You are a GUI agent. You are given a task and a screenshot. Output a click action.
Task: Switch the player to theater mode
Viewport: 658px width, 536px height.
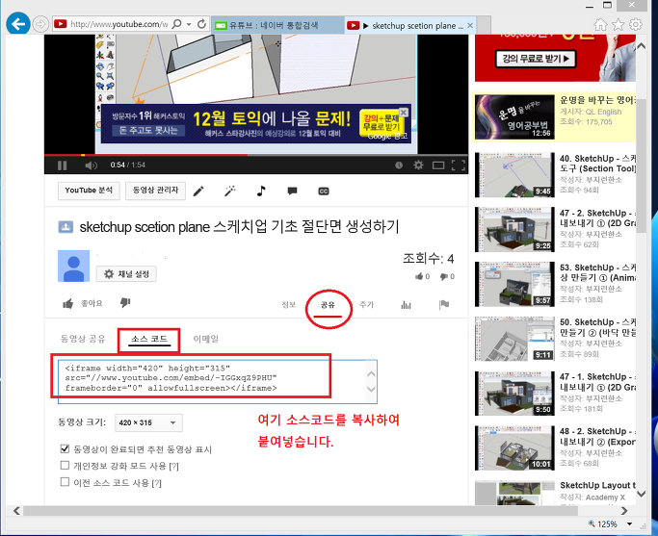point(438,166)
